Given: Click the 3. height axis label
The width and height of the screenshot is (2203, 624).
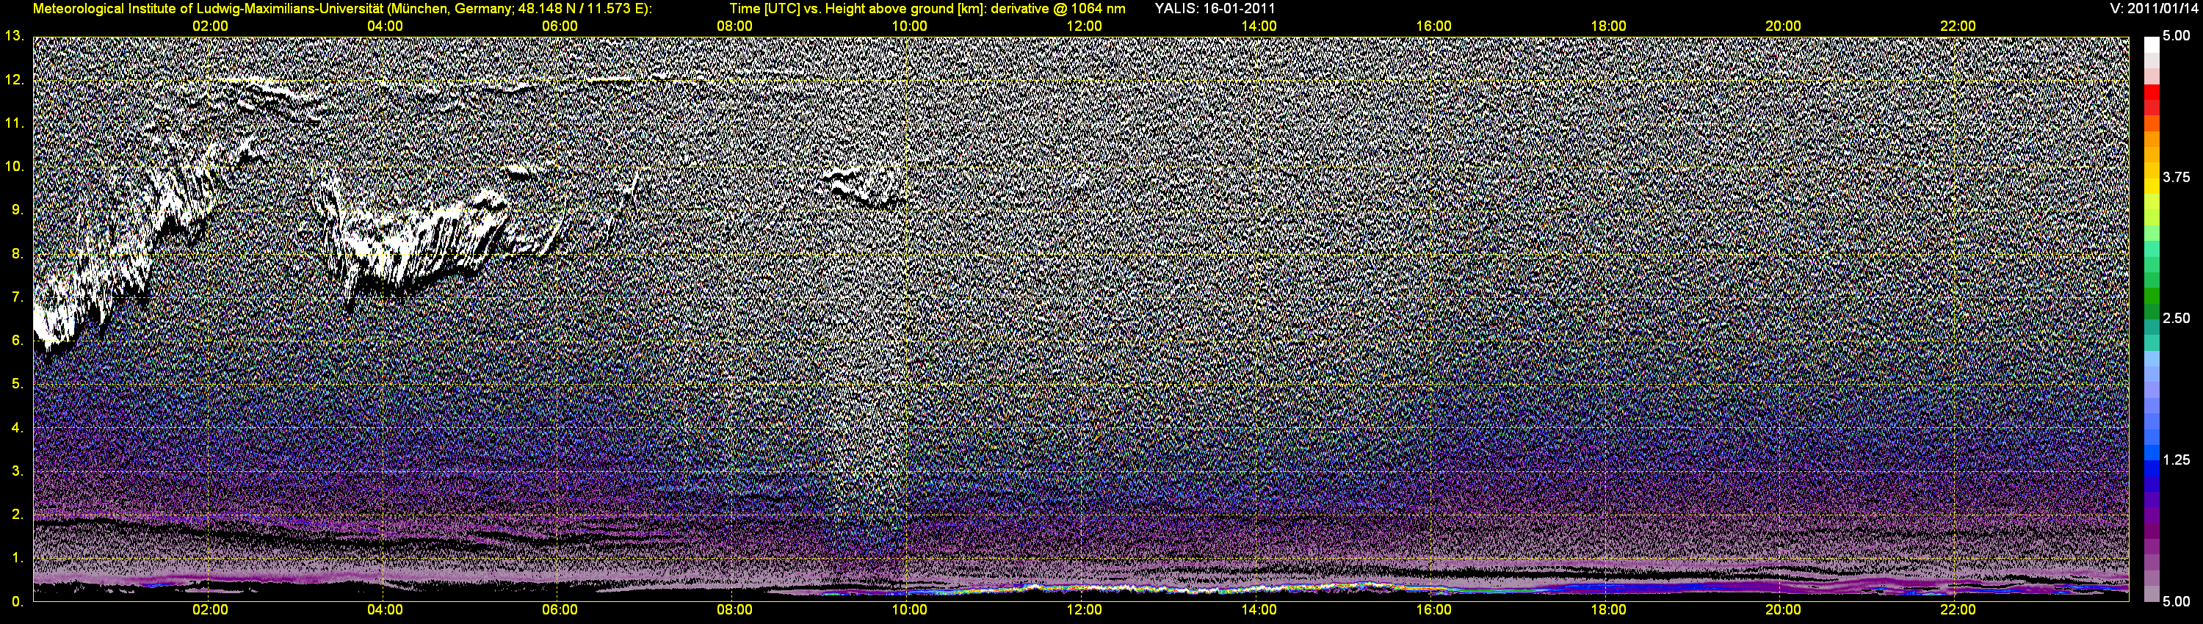Looking at the screenshot, I should pyautogui.click(x=17, y=471).
